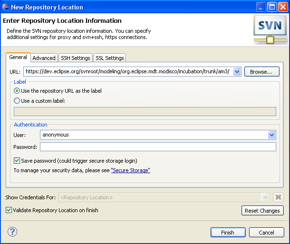Viewport: 290px width, 244px height.
Task: Minimize the New Repository Location window
Action: click(x=261, y=7)
